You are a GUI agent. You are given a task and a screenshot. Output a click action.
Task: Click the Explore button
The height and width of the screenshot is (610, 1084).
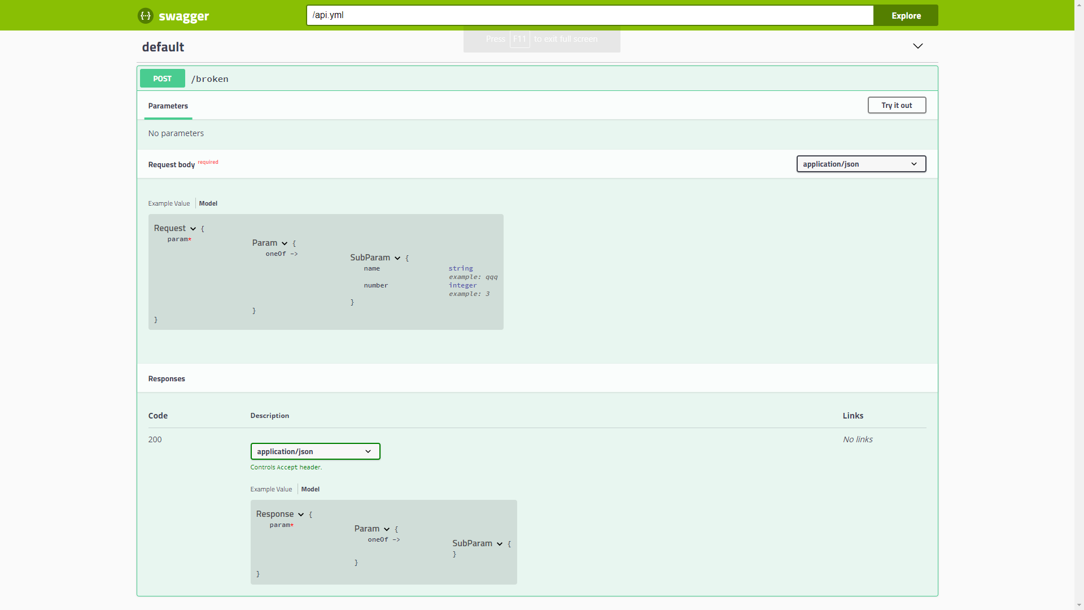(906, 16)
